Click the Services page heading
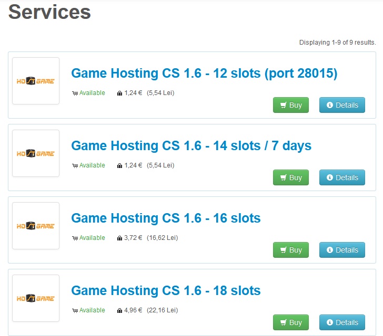 [49, 12]
